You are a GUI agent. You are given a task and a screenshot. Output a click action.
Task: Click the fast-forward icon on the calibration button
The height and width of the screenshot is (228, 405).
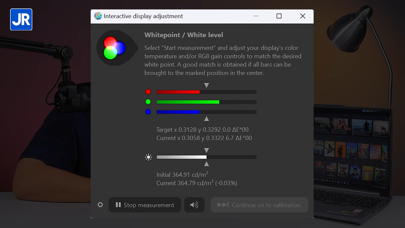[223, 205]
